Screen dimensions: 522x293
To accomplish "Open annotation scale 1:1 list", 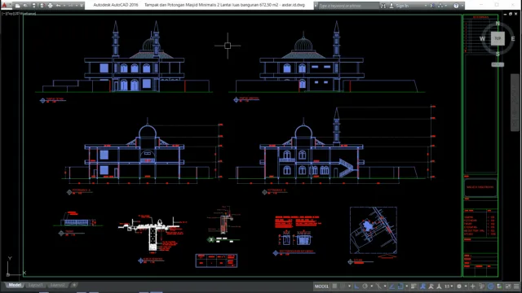I will (x=448, y=286).
